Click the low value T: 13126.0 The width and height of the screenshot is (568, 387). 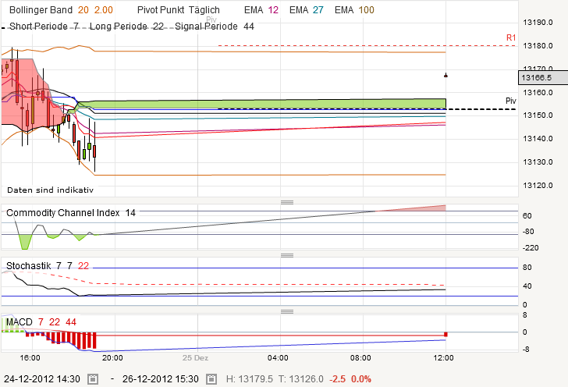pos(300,379)
